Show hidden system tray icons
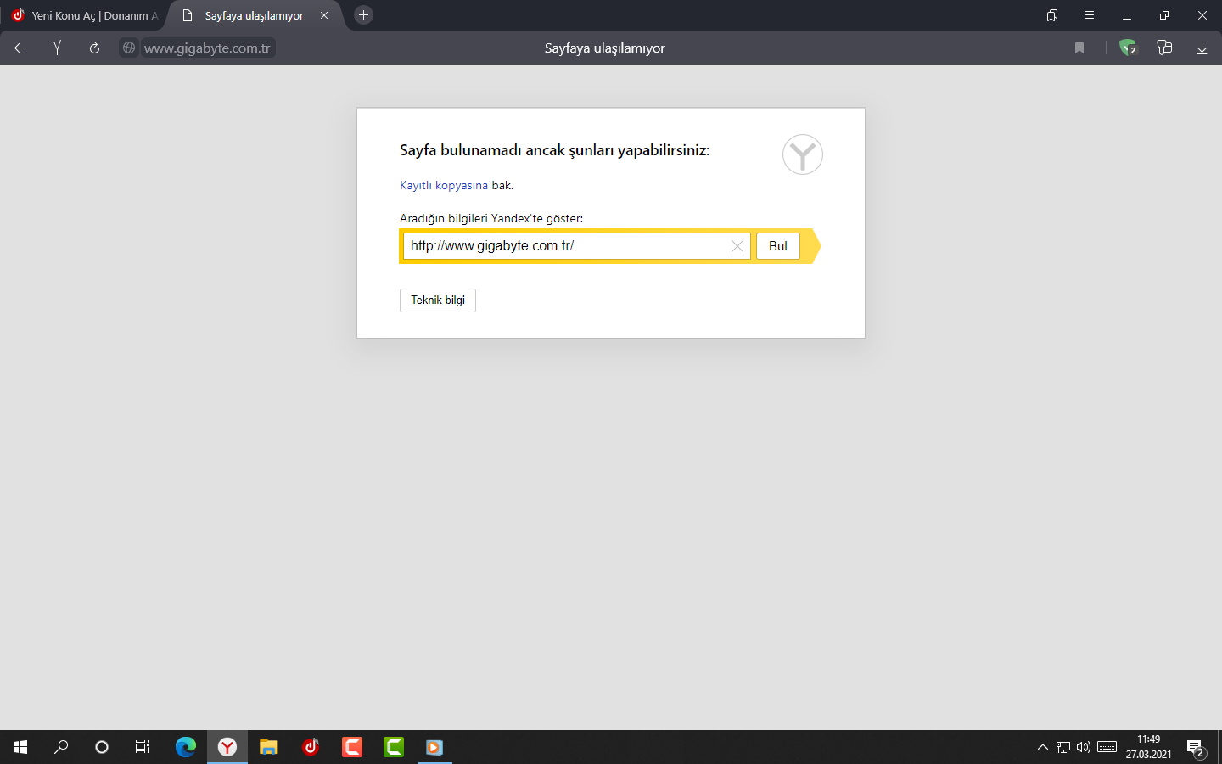The height and width of the screenshot is (764, 1222). 1043,747
